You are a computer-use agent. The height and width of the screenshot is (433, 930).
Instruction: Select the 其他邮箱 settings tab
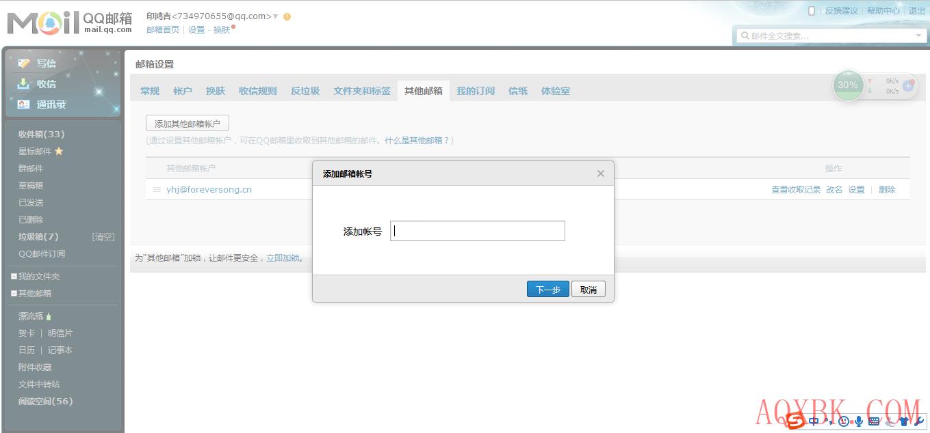pos(424,91)
